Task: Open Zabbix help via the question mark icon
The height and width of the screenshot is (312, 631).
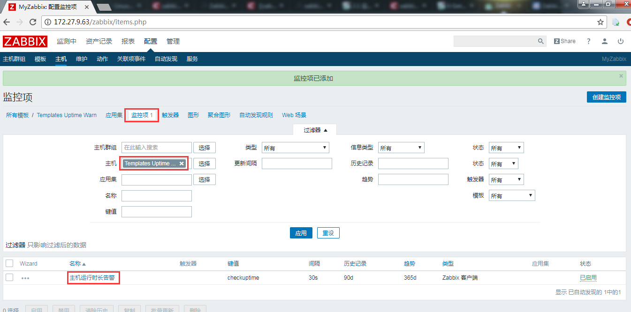Action: point(588,41)
